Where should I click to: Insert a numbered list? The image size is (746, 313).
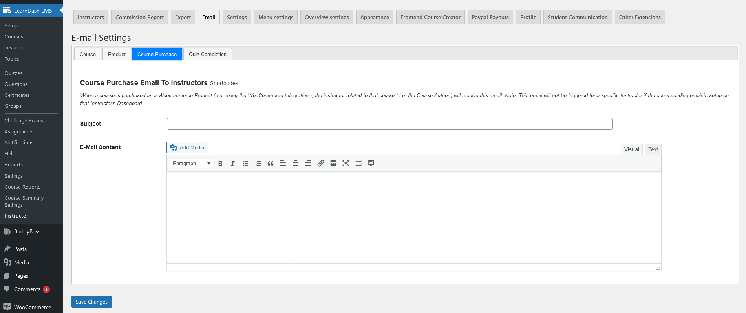pos(258,164)
